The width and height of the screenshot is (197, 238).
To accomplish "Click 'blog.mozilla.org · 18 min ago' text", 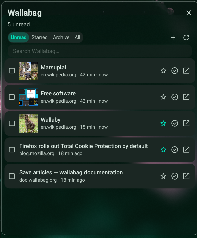I will [x=51, y=153].
